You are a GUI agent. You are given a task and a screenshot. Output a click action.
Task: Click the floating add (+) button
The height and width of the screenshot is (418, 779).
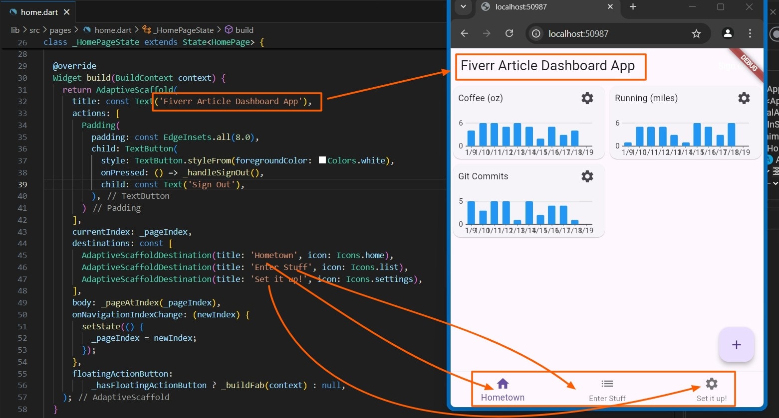(x=736, y=345)
